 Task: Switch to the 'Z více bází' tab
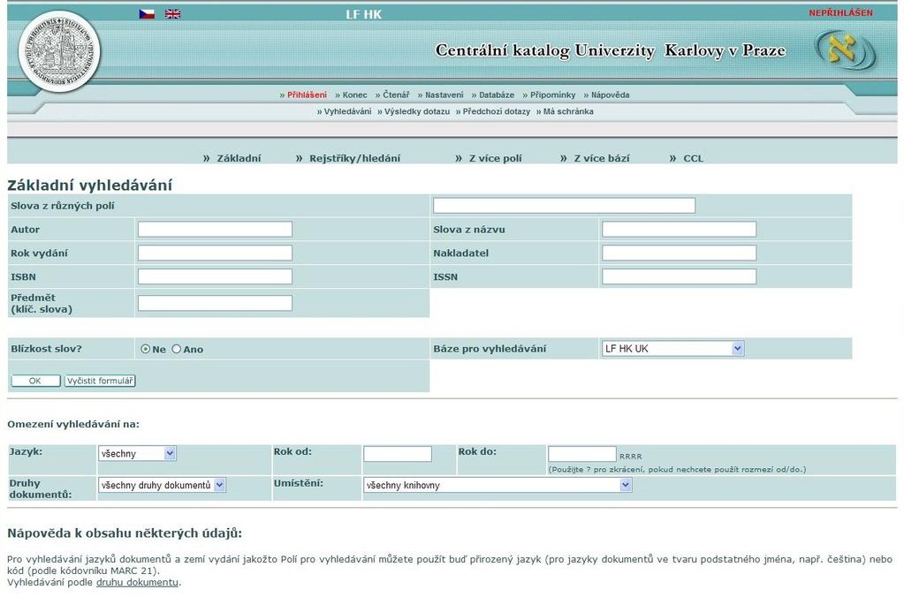click(601, 158)
